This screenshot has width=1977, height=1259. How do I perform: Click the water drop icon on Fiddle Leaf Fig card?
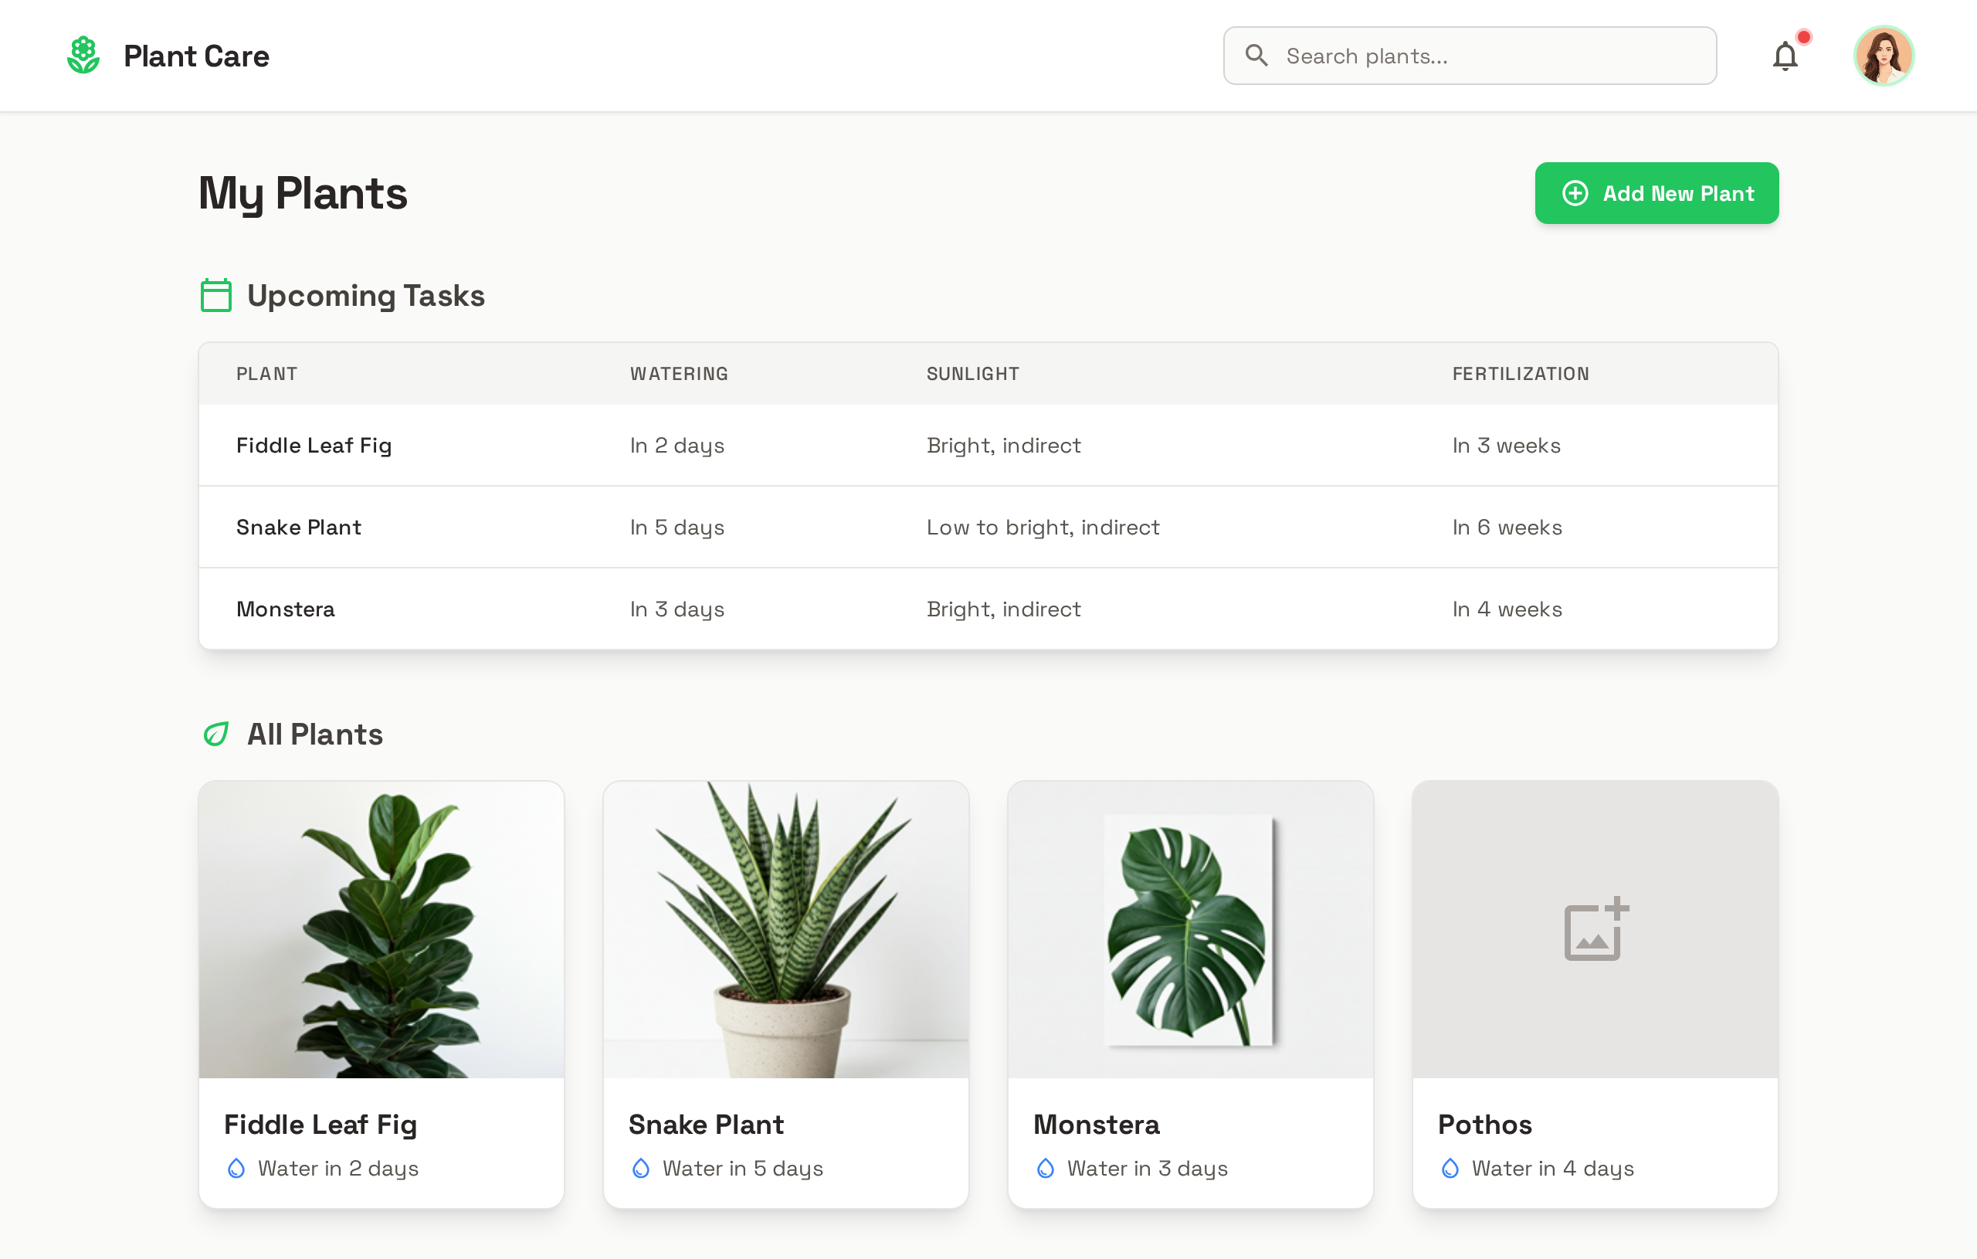click(x=236, y=1168)
